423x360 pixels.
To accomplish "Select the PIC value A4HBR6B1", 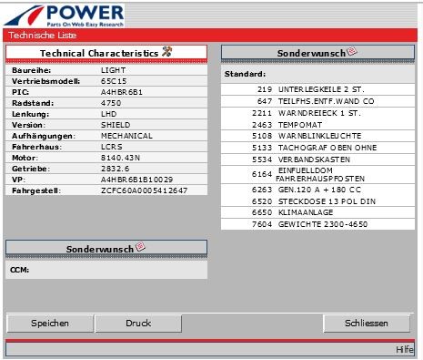I will (x=122, y=92).
